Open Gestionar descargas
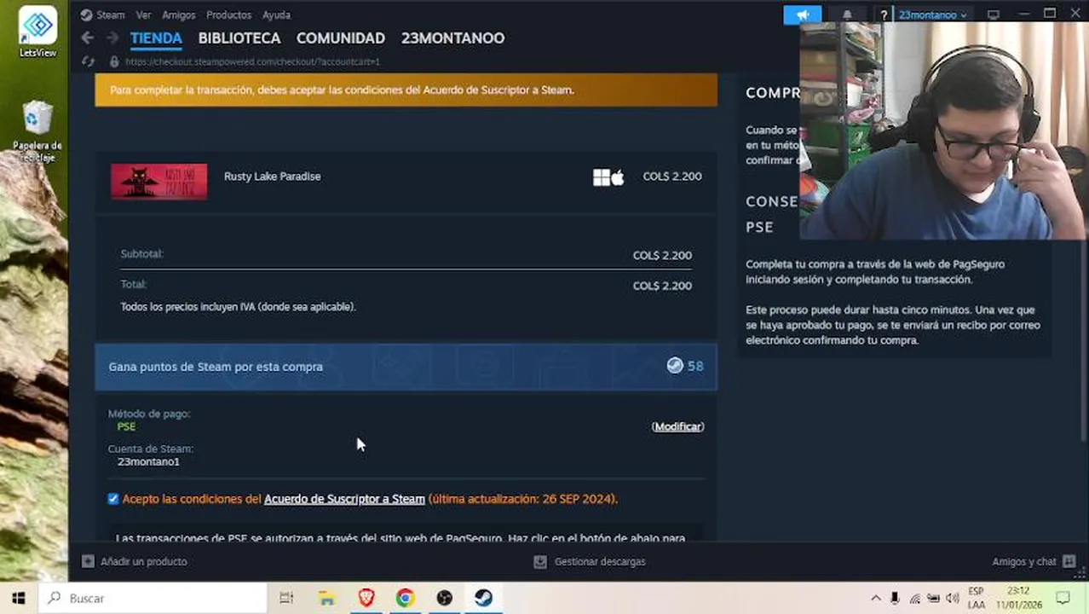1089x614 pixels. 600,562
